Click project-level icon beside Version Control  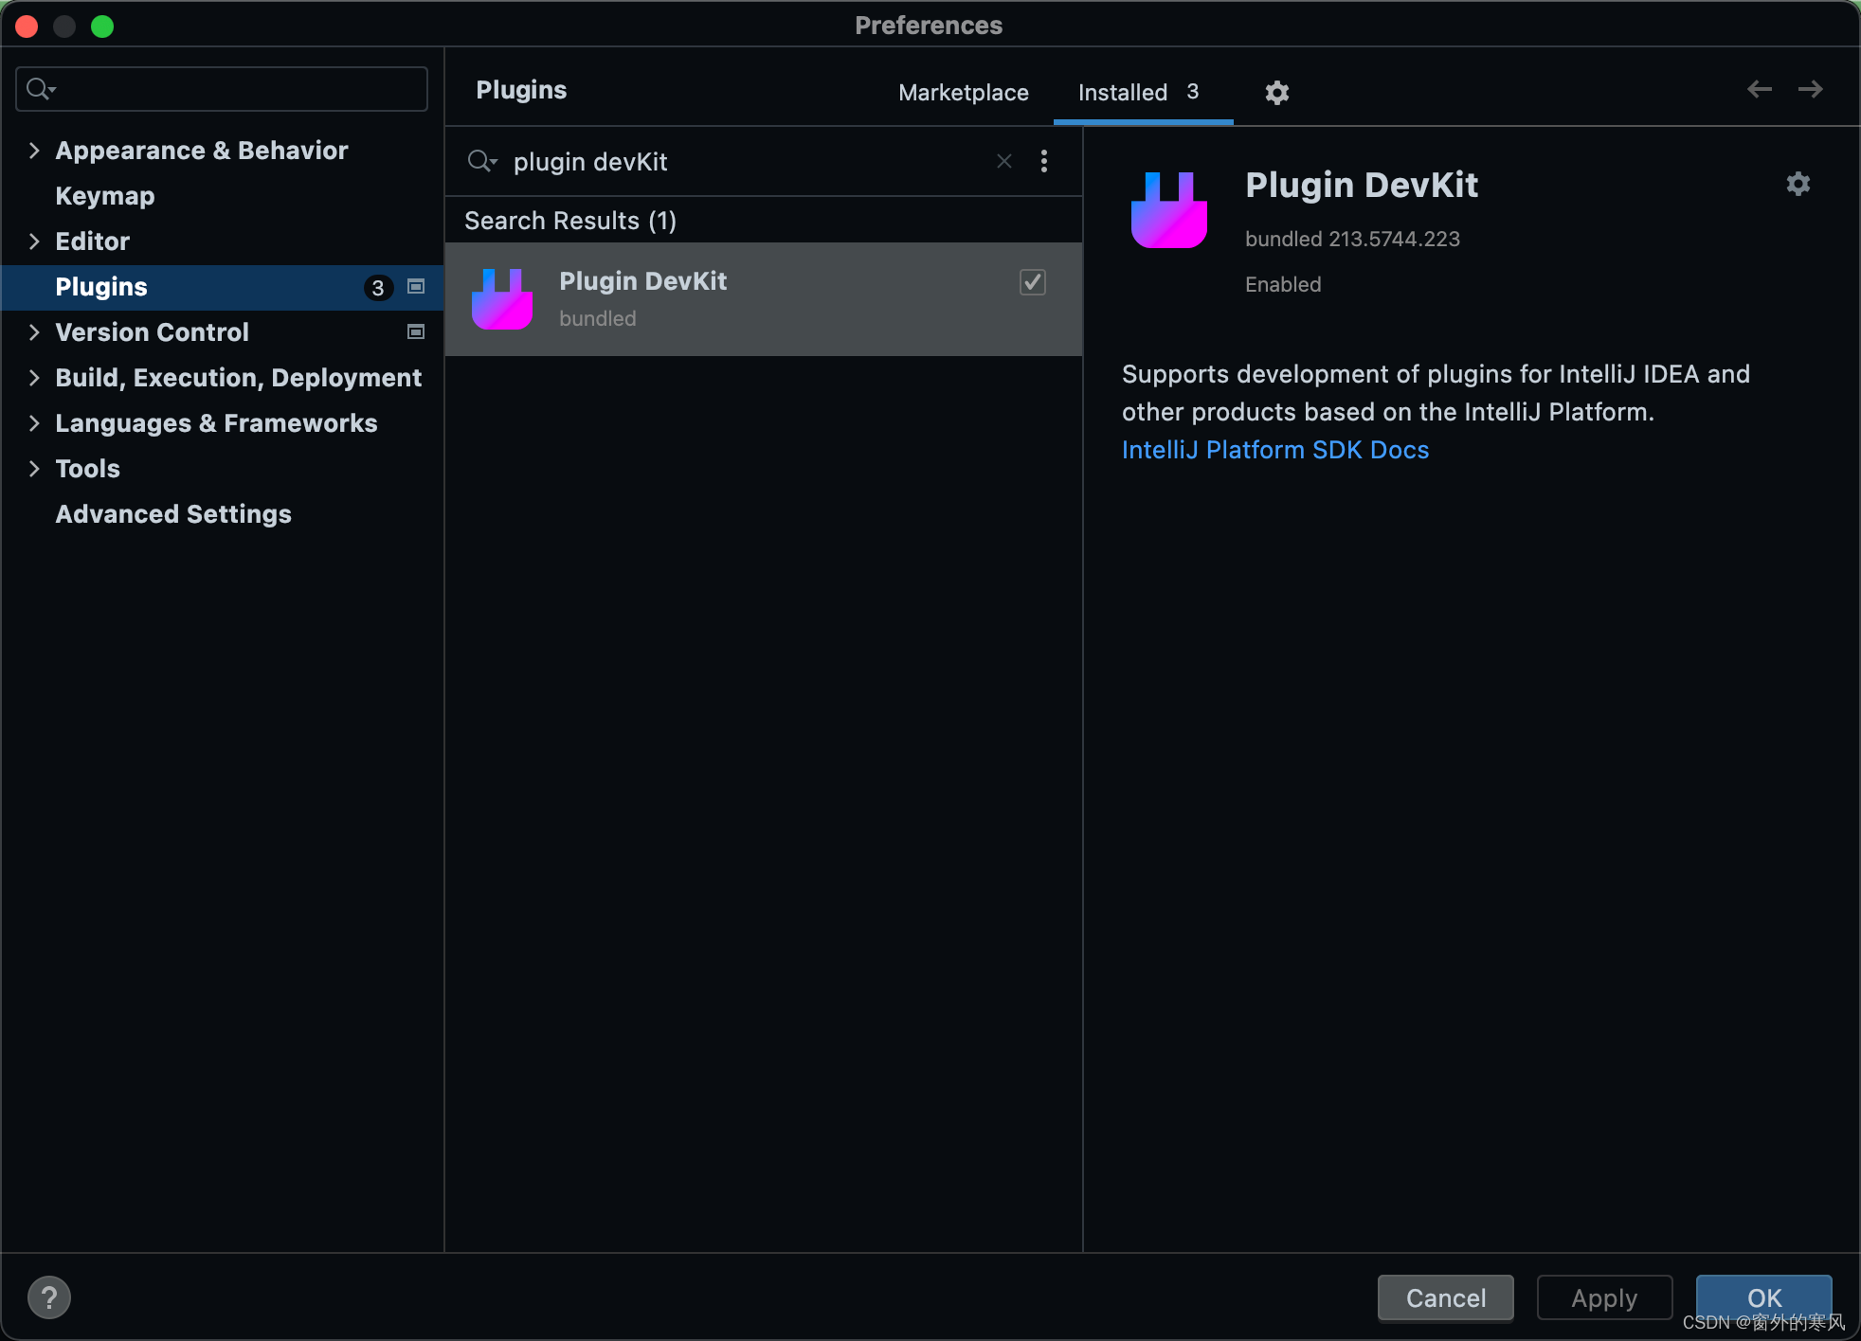pos(415,331)
